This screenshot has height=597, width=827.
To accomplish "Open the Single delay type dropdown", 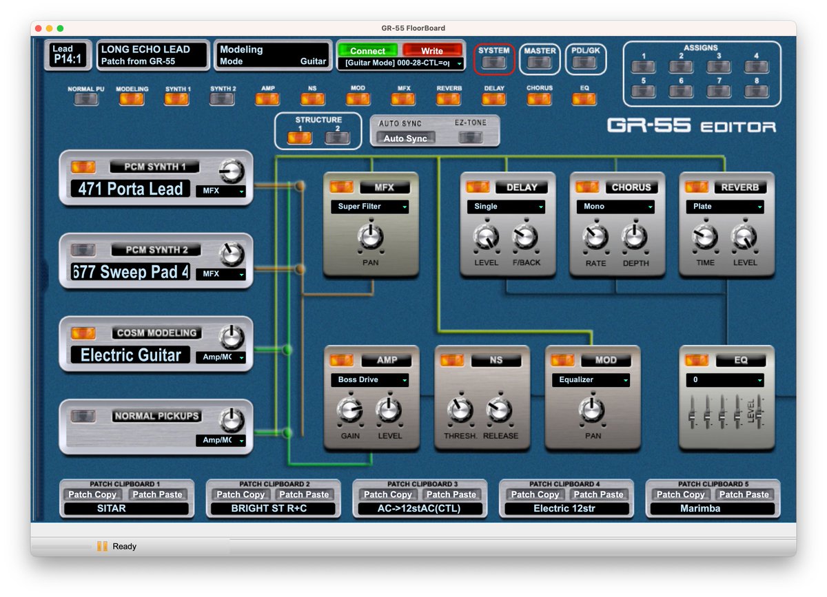I will (506, 207).
